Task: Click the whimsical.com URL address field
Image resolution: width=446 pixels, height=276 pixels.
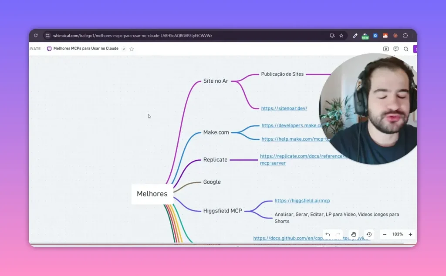Action: [132, 36]
